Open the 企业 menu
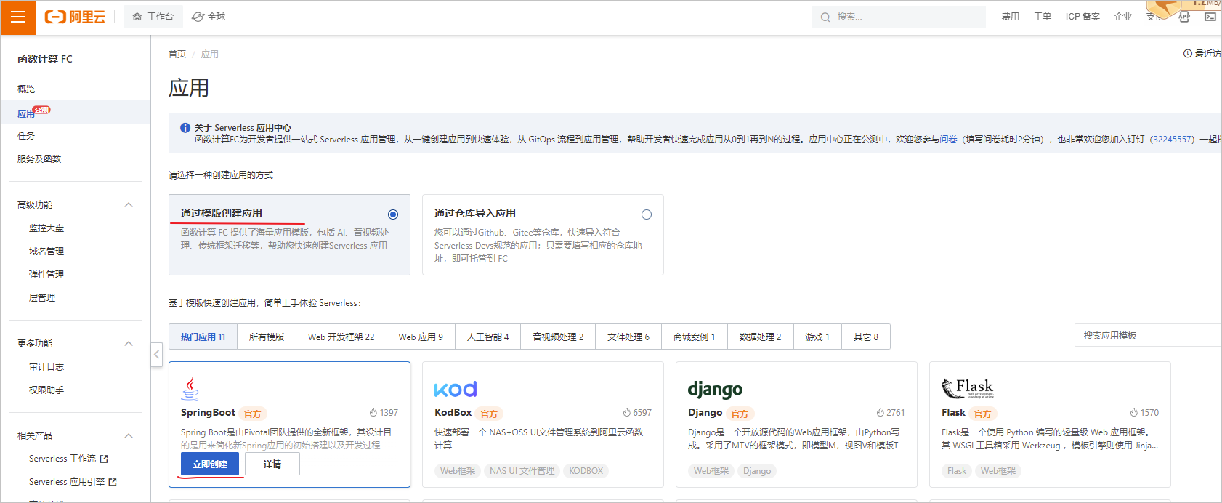The height and width of the screenshot is (503, 1222). click(x=1122, y=17)
